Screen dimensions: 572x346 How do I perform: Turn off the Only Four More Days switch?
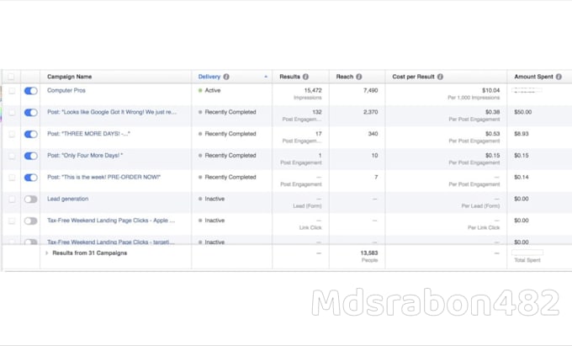(30, 156)
